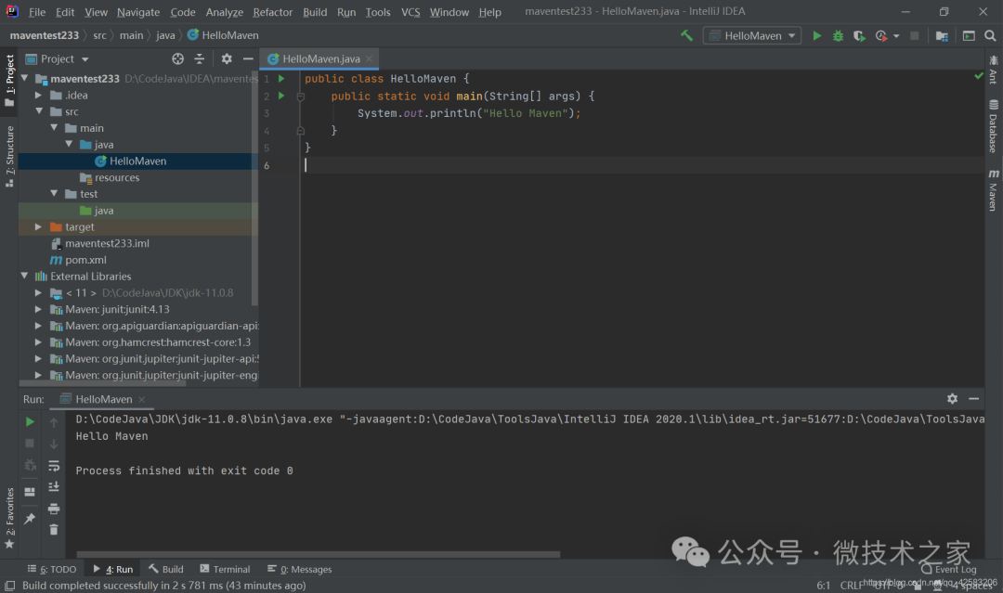Open the Terminal tool window
The image size is (1003, 593).
tap(225, 570)
